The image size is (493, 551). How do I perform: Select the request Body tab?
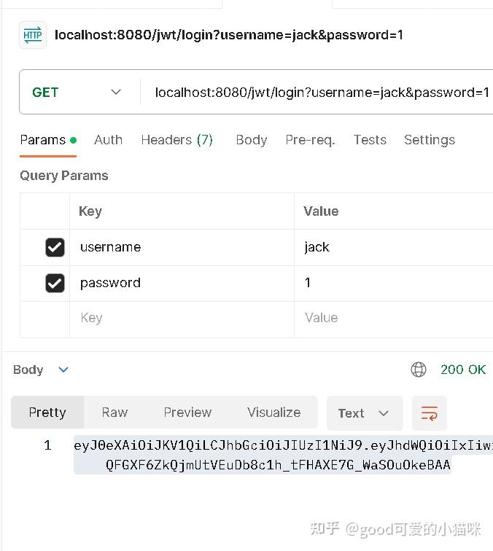252,140
